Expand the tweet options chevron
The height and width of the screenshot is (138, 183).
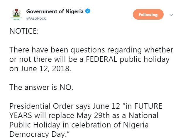(172, 15)
